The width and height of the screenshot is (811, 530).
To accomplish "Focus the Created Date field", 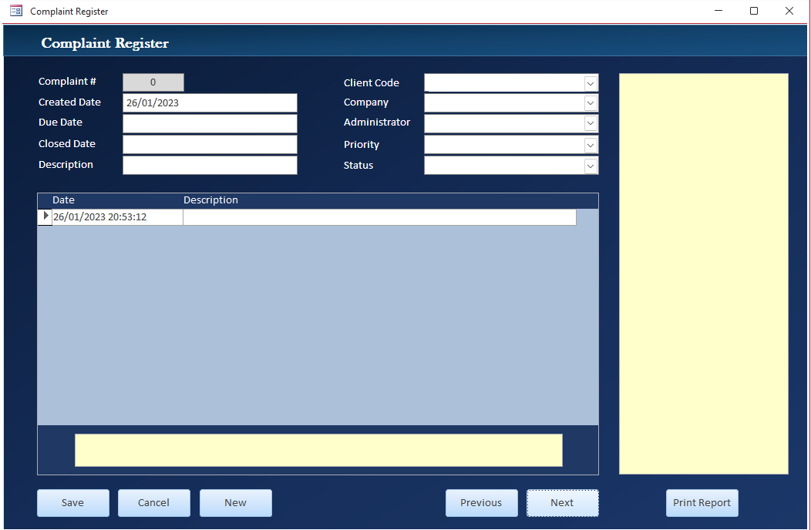I will [x=210, y=103].
